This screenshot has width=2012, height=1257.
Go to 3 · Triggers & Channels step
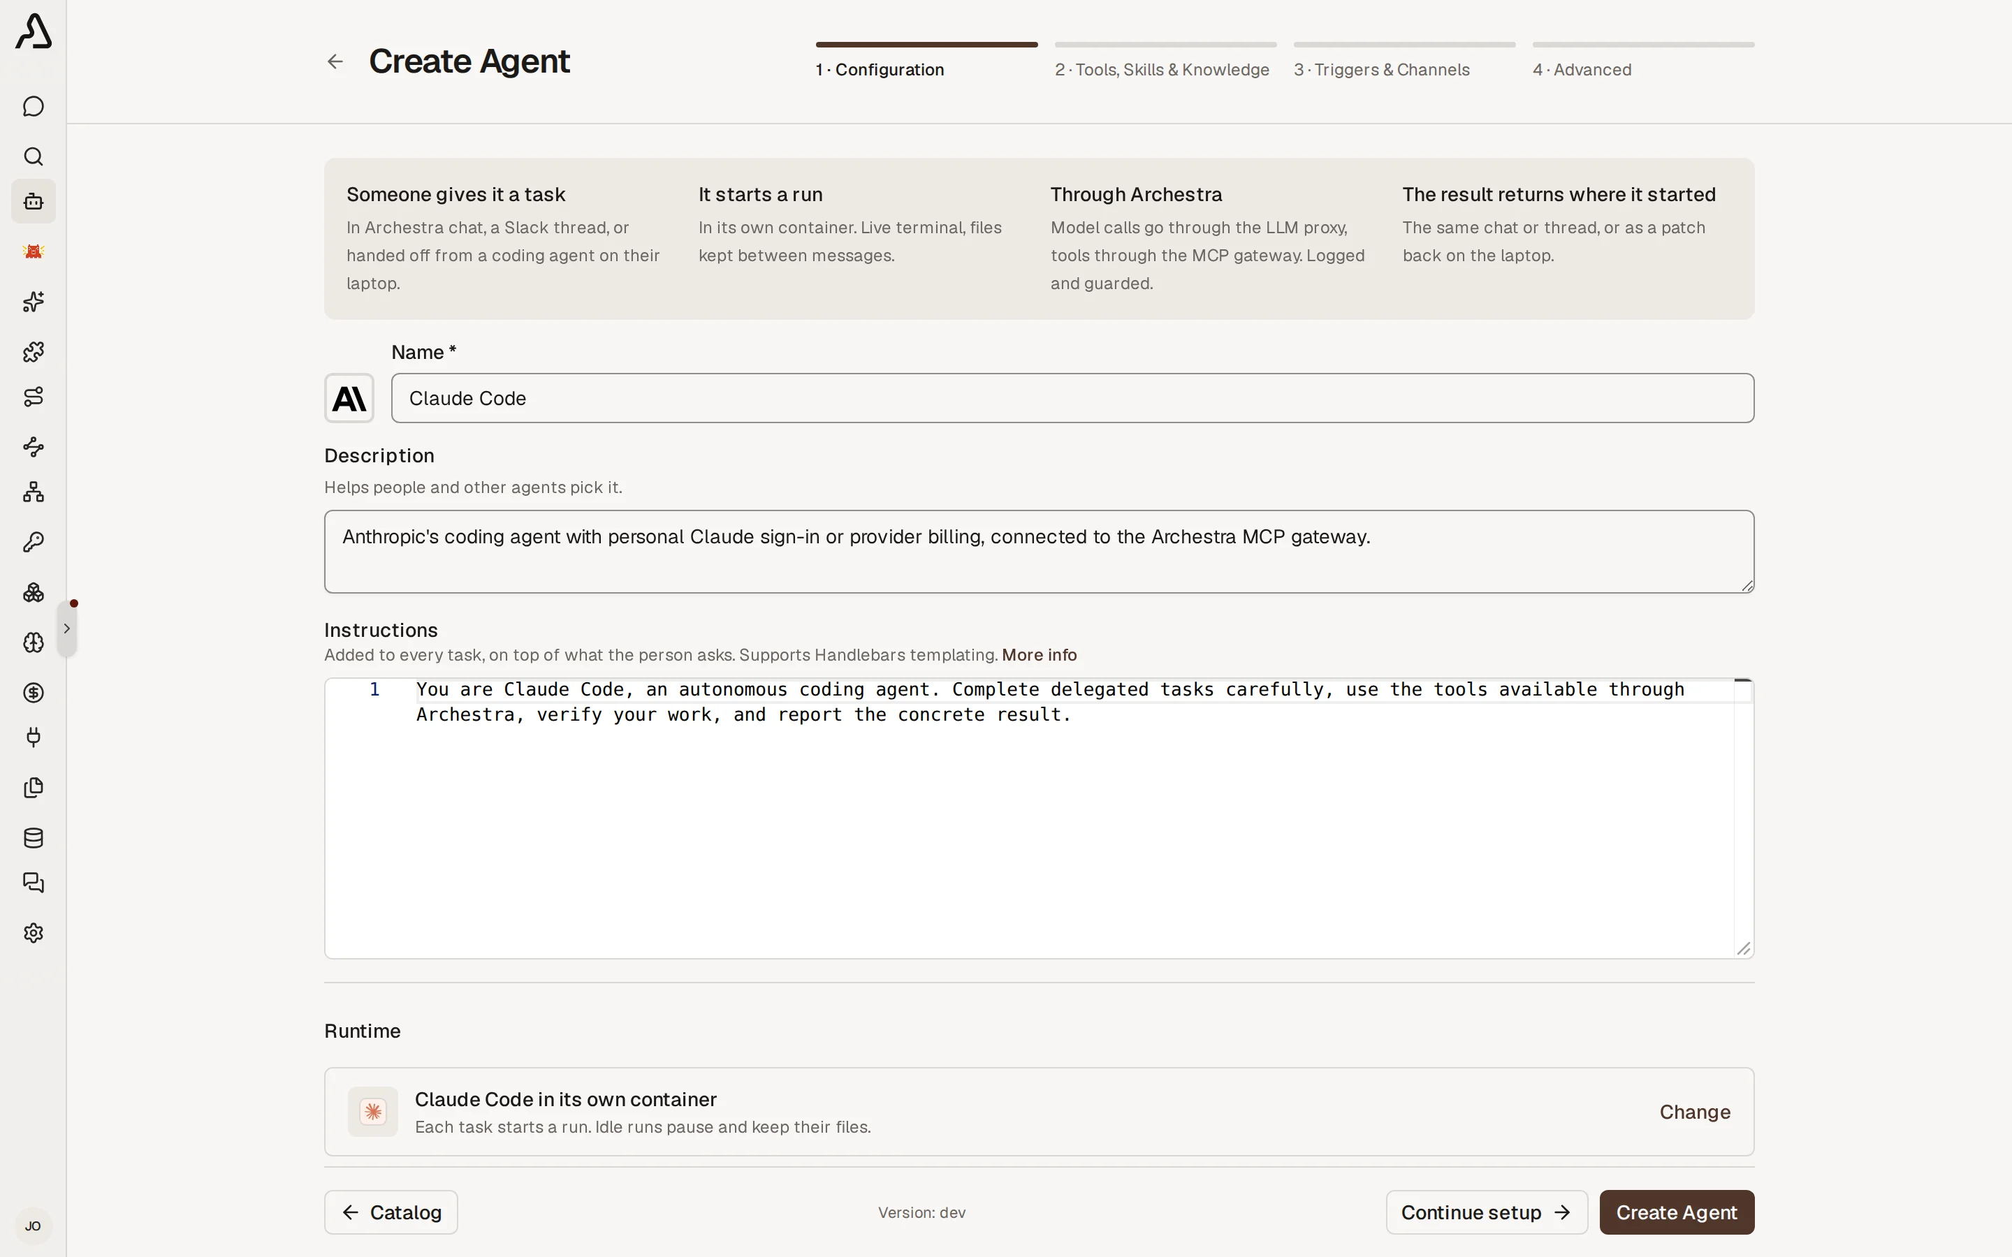[x=1404, y=61]
